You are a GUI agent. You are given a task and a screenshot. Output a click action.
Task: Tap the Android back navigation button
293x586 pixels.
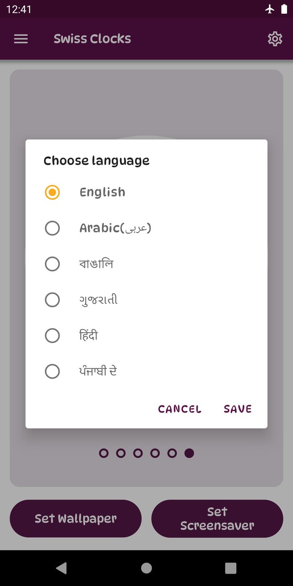coord(61,568)
